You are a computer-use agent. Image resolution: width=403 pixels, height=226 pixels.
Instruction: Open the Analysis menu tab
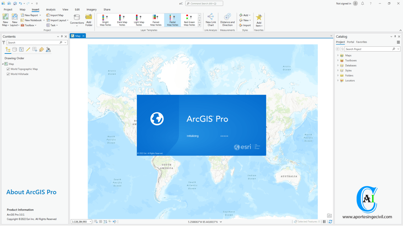pyautogui.click(x=51, y=9)
